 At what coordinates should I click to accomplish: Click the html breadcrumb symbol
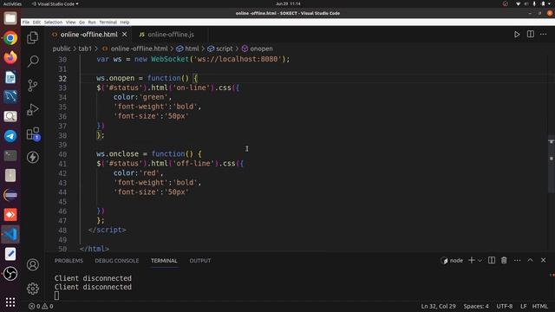(188, 49)
